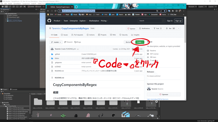
Task: Reload the GitHub page
Action: 55,11
